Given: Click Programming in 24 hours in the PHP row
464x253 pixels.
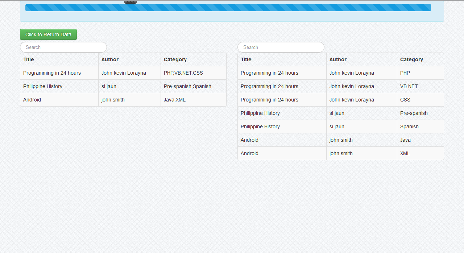Looking at the screenshot, I should pos(269,73).
